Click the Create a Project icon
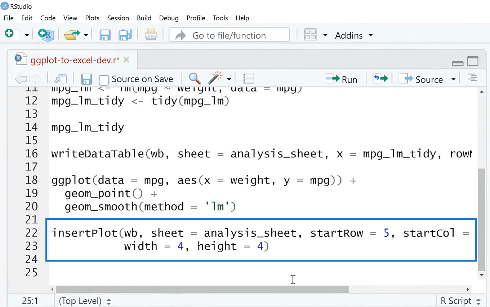 point(46,35)
